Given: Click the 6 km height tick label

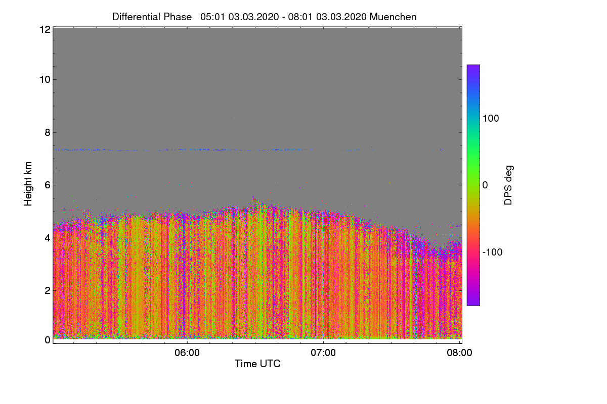Looking at the screenshot, I should [x=47, y=185].
